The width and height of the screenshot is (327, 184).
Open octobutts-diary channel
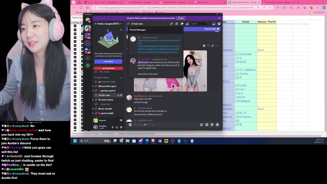coord(108,82)
